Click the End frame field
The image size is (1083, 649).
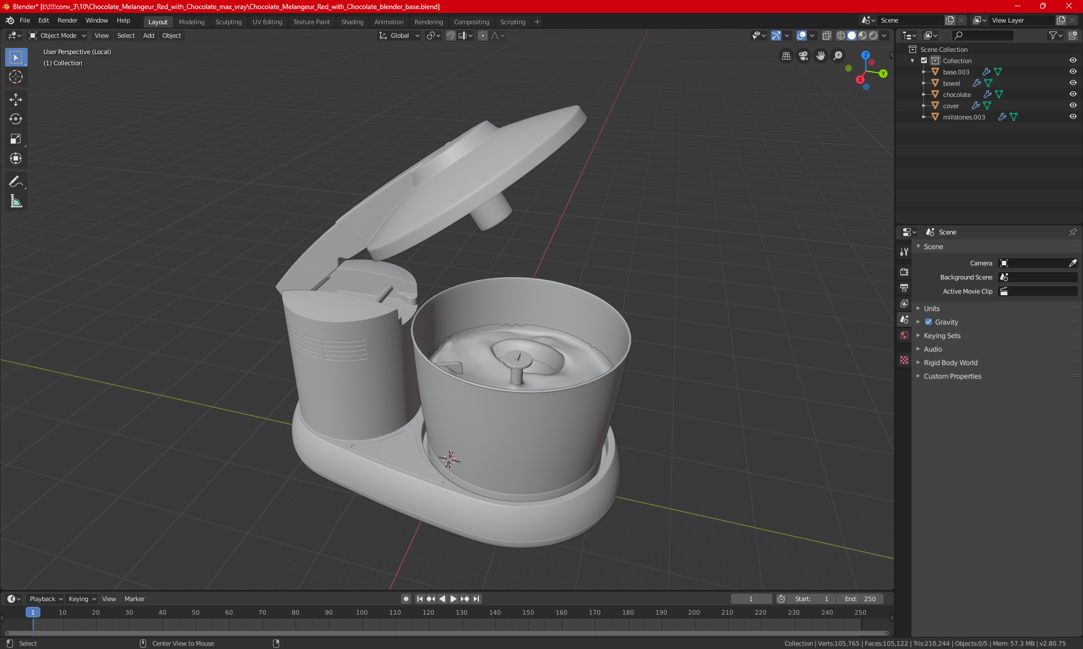[860, 599]
